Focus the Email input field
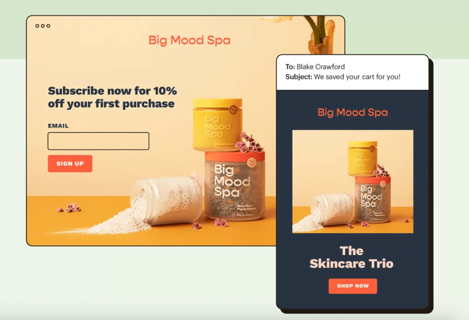 (99, 141)
